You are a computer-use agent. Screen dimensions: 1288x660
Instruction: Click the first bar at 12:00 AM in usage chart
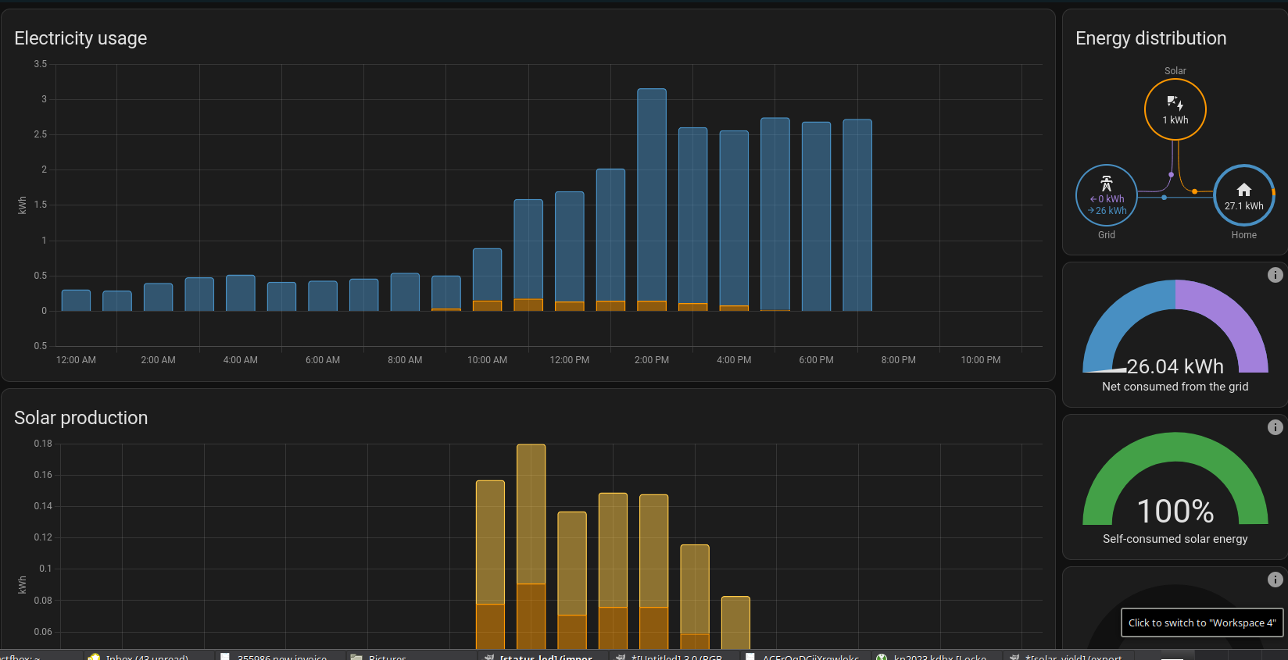(76, 301)
